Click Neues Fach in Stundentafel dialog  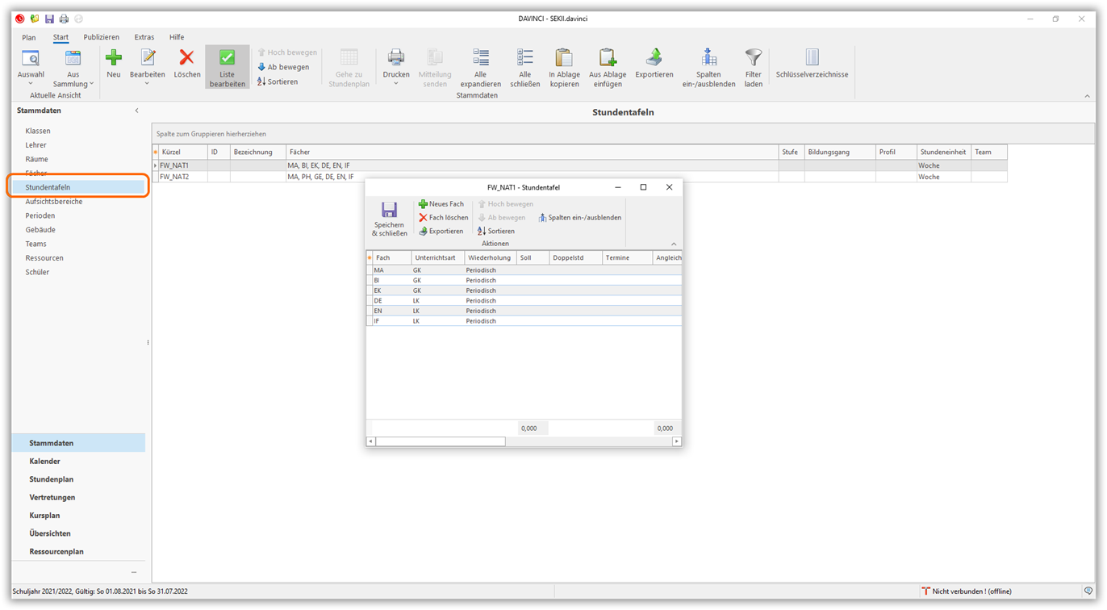pos(441,204)
